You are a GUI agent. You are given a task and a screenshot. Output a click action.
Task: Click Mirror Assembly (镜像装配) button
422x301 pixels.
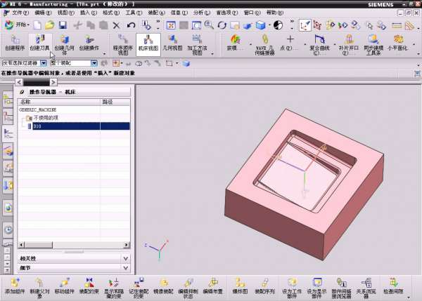point(163,286)
